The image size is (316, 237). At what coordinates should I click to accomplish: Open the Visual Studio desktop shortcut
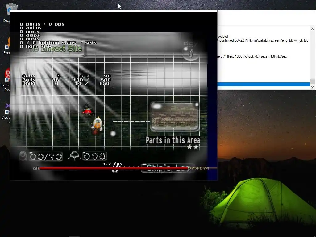point(6,113)
